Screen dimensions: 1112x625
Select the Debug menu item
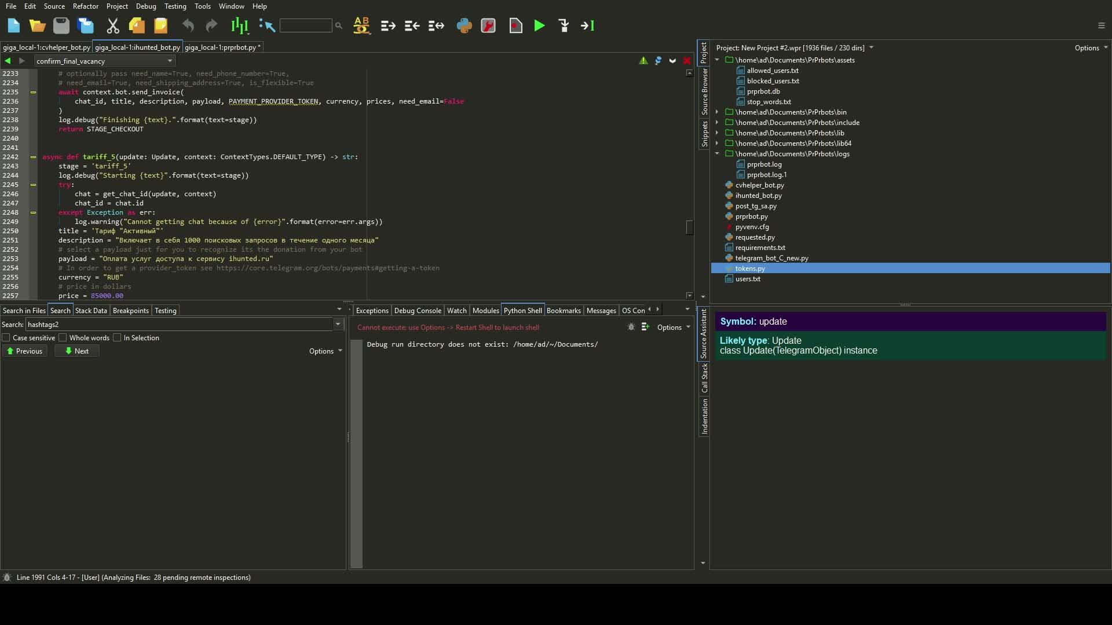coord(146,6)
